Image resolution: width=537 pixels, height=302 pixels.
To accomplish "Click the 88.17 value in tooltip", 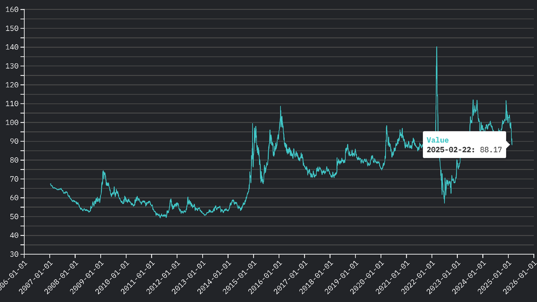I will (x=491, y=150).
